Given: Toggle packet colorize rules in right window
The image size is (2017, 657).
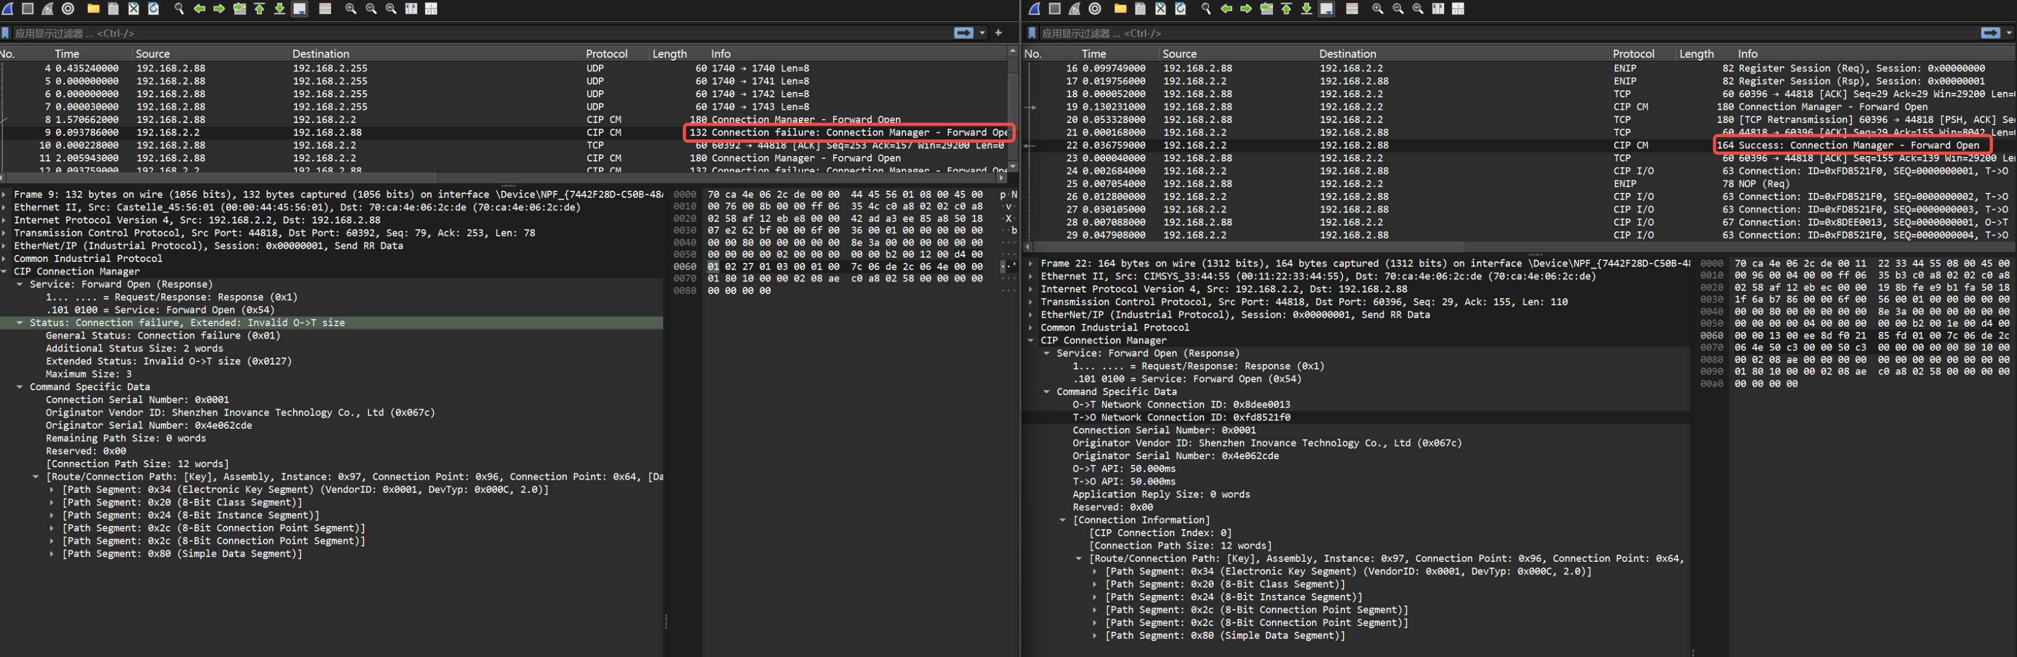Looking at the screenshot, I should 1352,9.
